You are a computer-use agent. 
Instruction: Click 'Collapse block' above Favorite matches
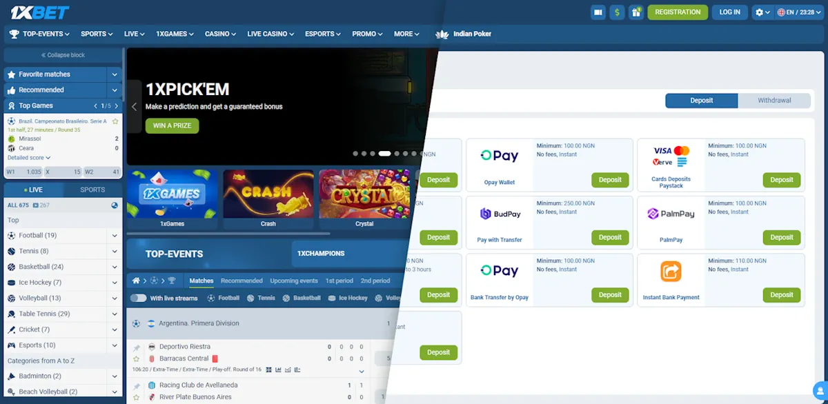tap(62, 54)
